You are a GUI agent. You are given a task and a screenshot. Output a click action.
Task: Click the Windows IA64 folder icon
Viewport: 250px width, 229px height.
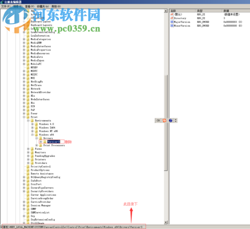[36, 127]
